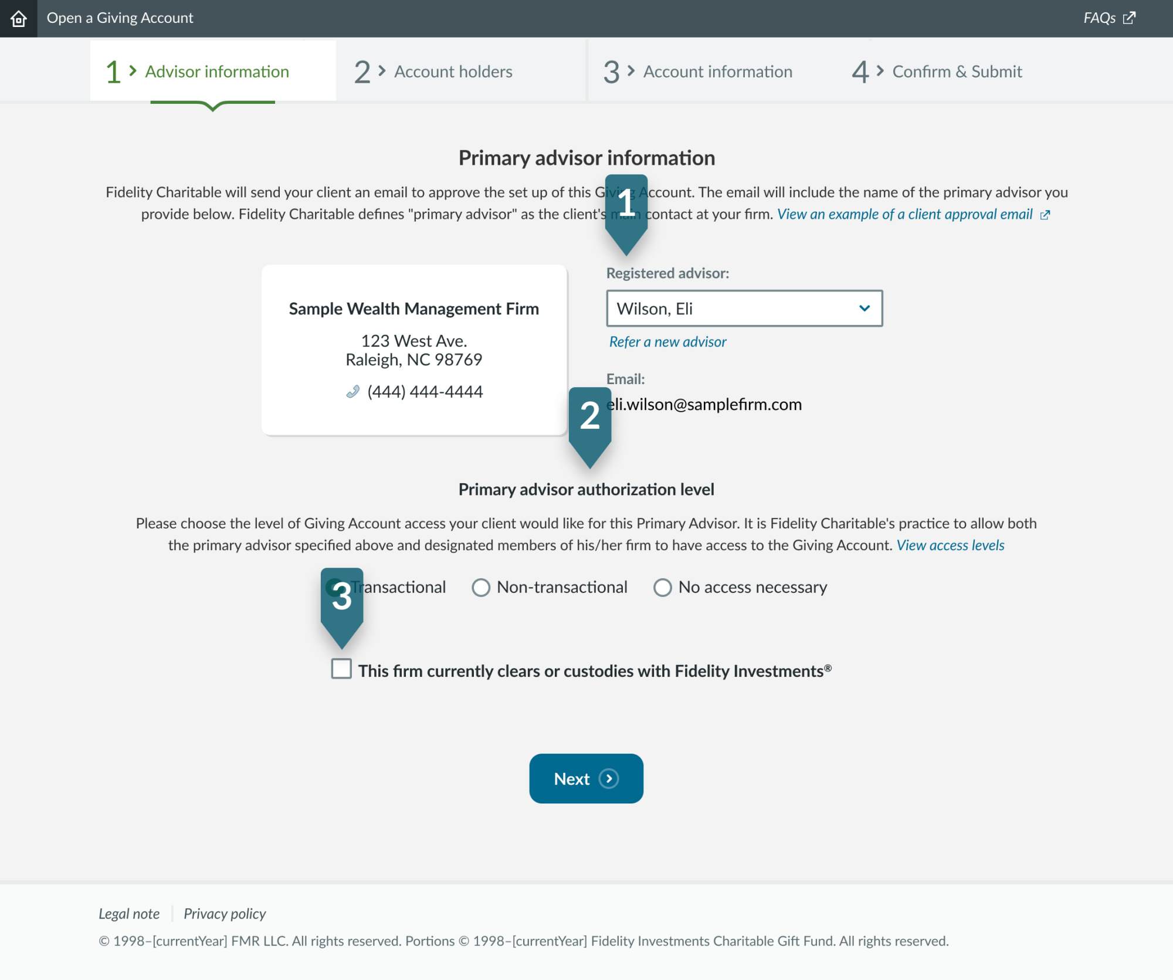Viewport: 1173px width, 980px height.
Task: Select Wilson, Eli from advisor dropdown
Action: (x=743, y=308)
